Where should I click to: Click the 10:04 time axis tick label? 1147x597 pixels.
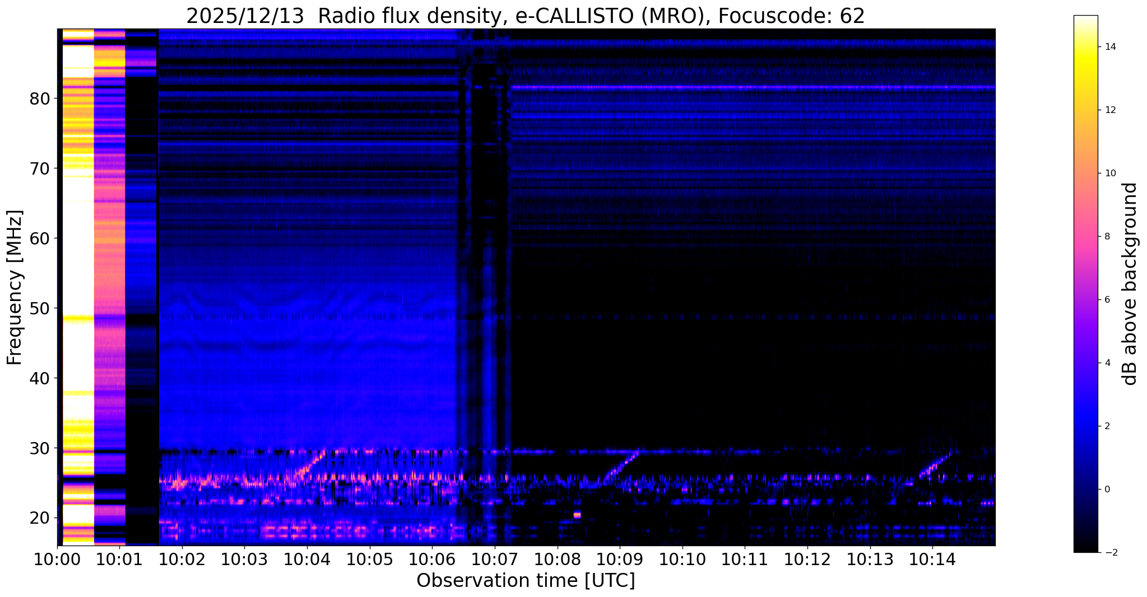307,560
